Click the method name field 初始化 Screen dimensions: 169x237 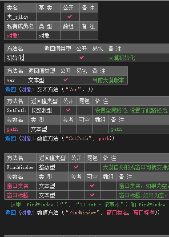tap(23, 58)
